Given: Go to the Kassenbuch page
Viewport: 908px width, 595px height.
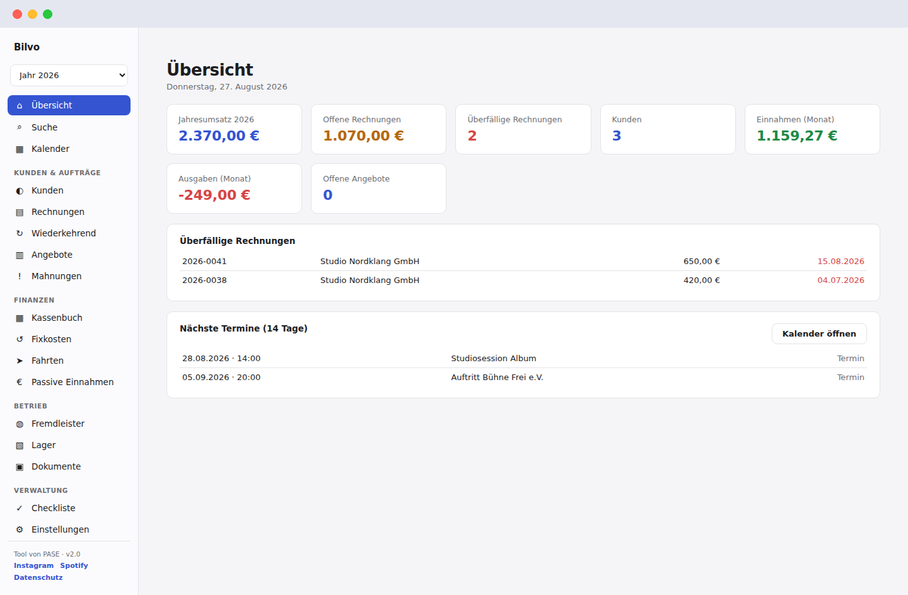Looking at the screenshot, I should pos(69,318).
